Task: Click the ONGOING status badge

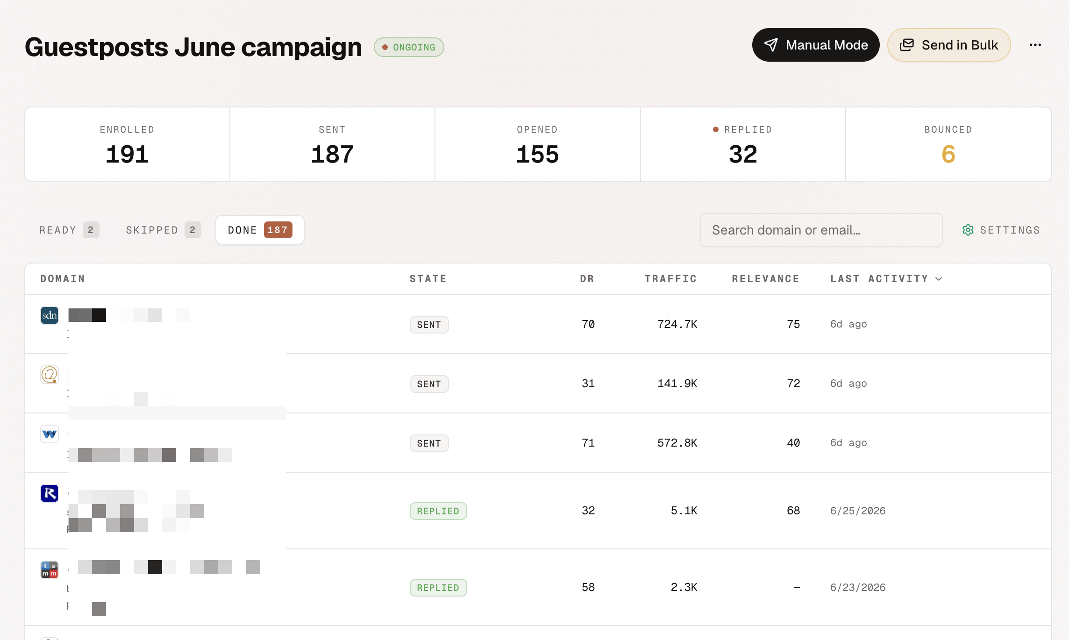Action: (x=409, y=47)
